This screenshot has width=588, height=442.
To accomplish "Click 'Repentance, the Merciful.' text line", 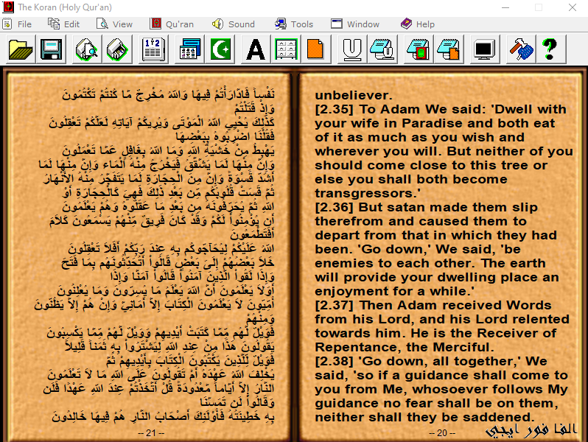I will coord(405,347).
